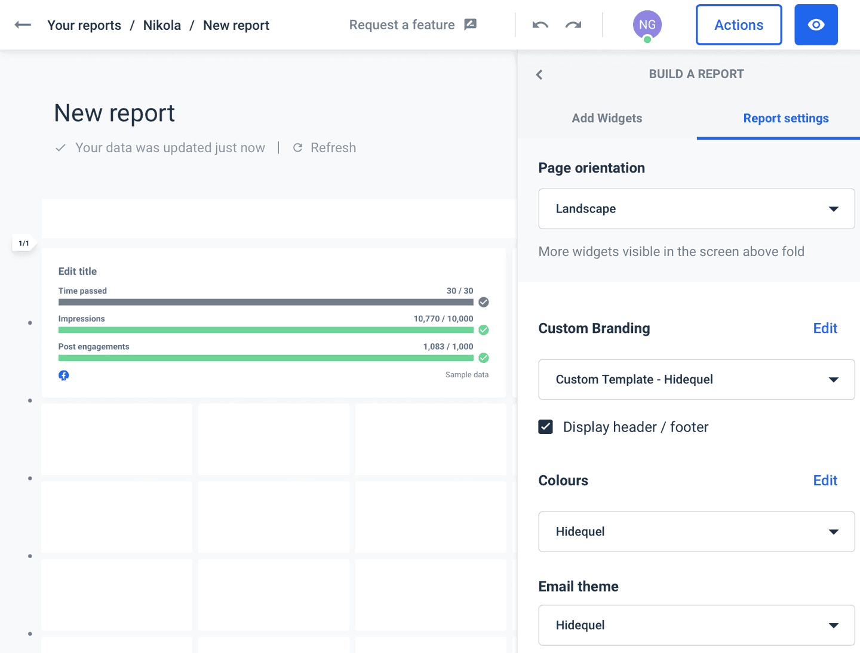Click the back arrow to leave the report

pyautogui.click(x=22, y=24)
